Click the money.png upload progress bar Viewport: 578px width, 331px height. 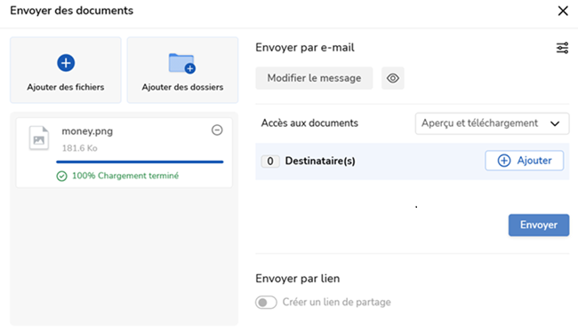pos(140,162)
